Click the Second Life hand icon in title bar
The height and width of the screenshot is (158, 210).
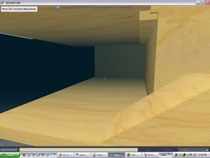point(3,3)
